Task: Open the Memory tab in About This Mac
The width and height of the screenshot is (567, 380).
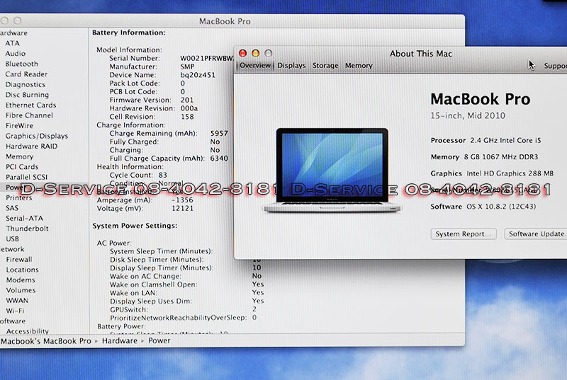Action: (359, 66)
